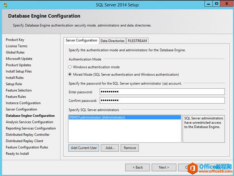Close the SQL Server 2014 Setup window
Image resolution: width=234 pixels, height=176 pixels.
[227, 4]
